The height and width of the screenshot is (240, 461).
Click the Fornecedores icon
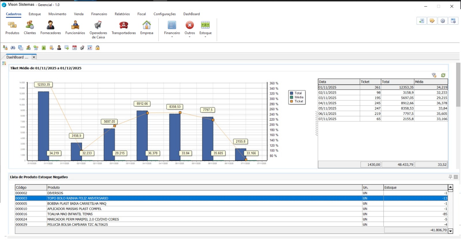[x=51, y=26]
